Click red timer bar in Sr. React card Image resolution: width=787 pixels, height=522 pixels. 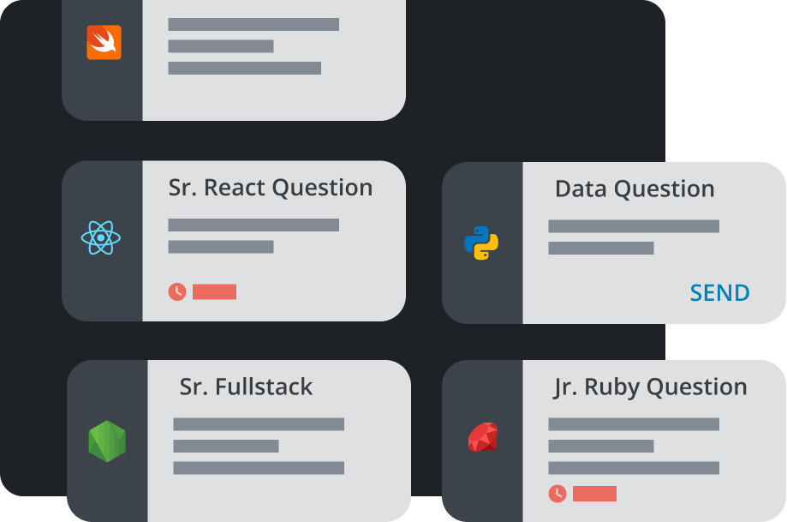coord(214,292)
